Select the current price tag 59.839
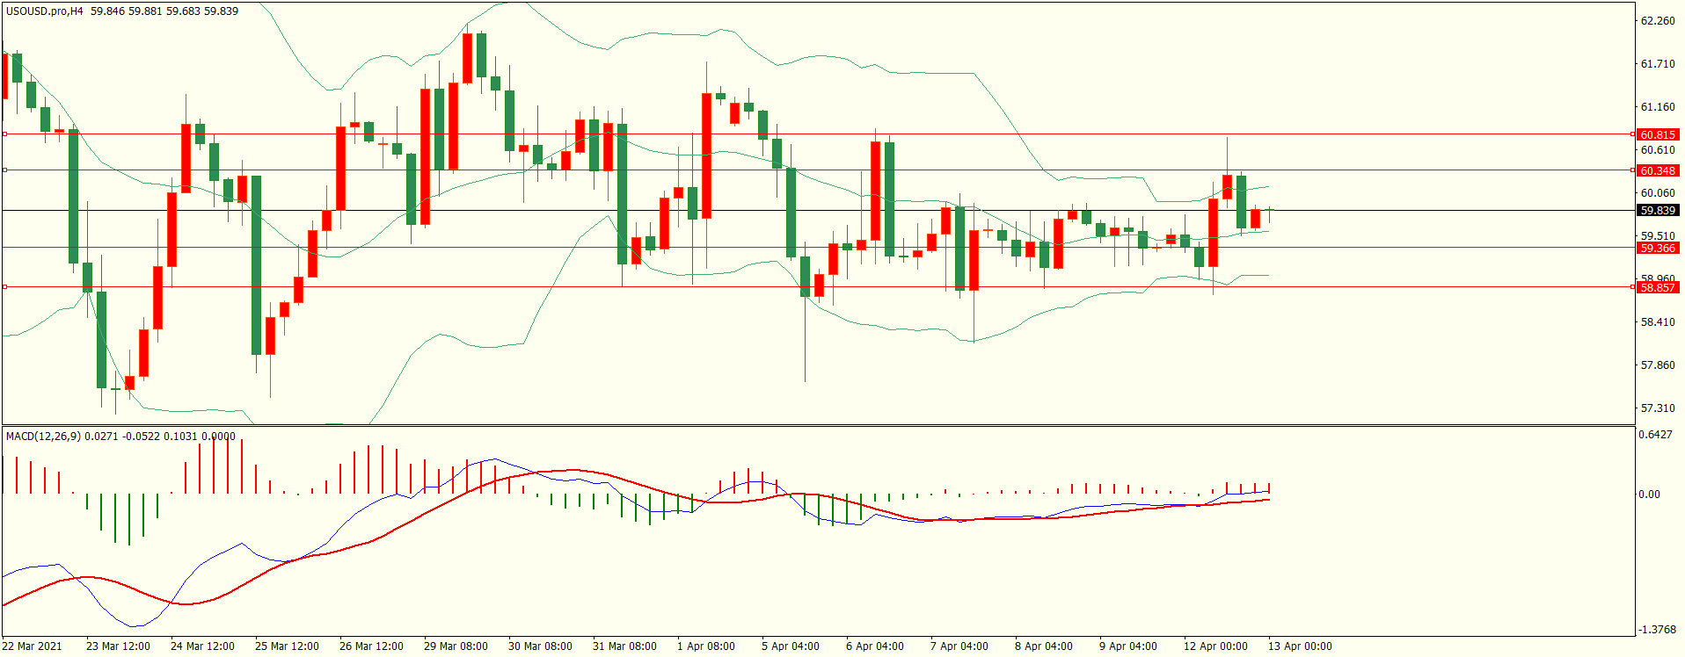 (1657, 211)
